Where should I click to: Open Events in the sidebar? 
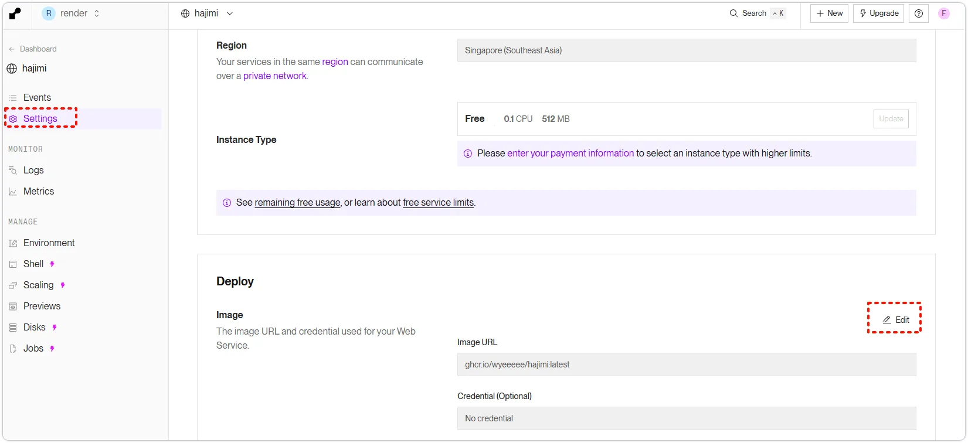coord(37,98)
